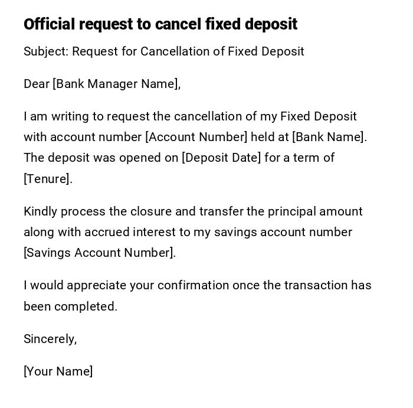The height and width of the screenshot is (408, 413).
Task: Click the word "Dear" in the salutation
Action: [37, 84]
